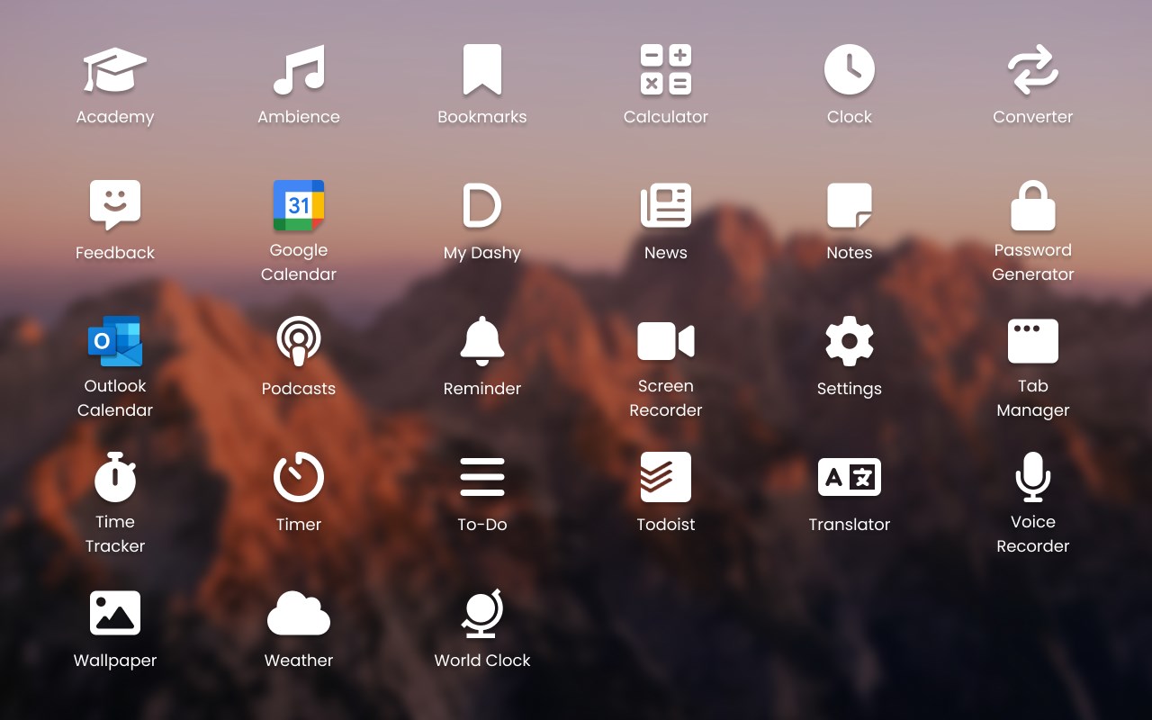The width and height of the screenshot is (1152, 720).
Task: Open the Calculator app
Action: 666,70
